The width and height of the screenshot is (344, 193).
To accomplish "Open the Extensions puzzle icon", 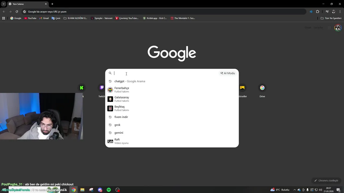I will point(317,12).
